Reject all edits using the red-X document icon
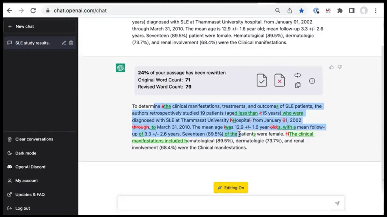 (x=279, y=80)
